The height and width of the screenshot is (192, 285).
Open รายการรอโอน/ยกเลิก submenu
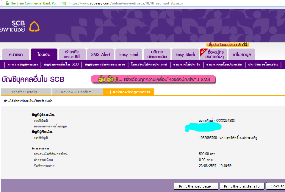click(224, 64)
